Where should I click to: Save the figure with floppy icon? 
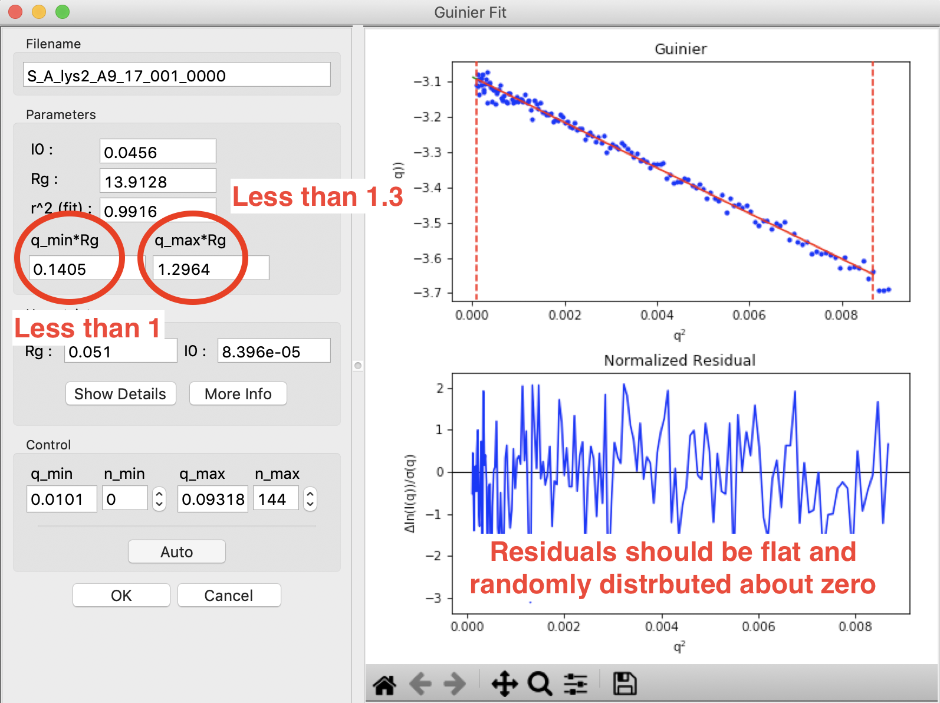[625, 684]
